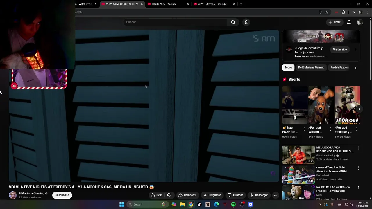The width and height of the screenshot is (372, 209).
Task: Open YouTube account avatar menu
Action: [360, 22]
